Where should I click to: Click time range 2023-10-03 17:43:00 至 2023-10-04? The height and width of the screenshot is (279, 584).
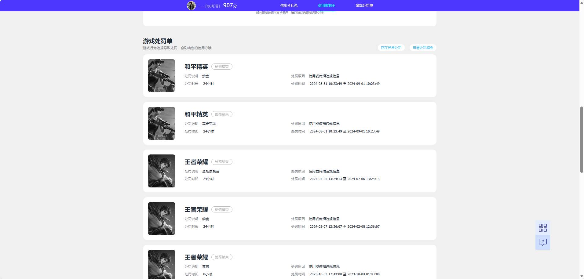click(345, 274)
